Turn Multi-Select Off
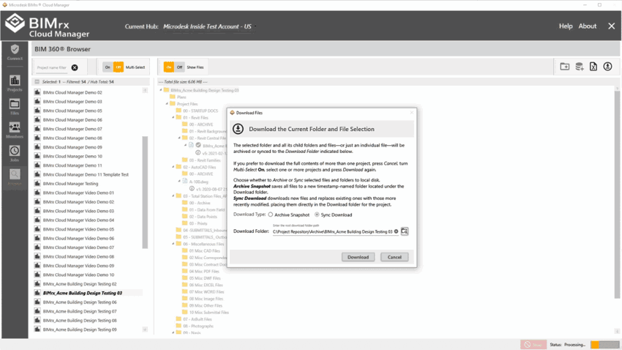 [x=119, y=67]
